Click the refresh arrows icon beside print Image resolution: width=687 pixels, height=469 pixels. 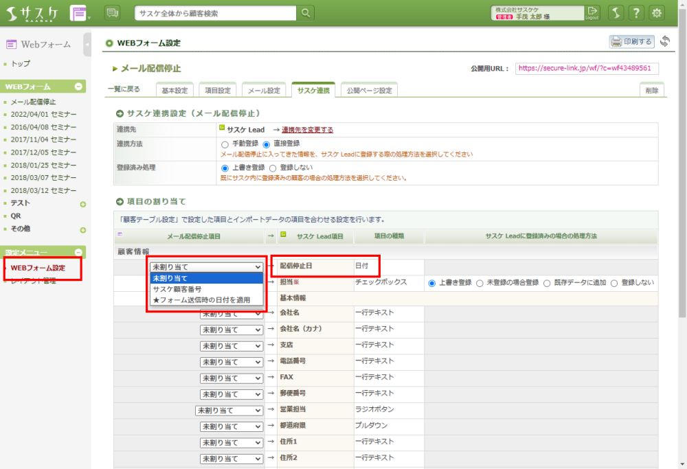coord(664,41)
